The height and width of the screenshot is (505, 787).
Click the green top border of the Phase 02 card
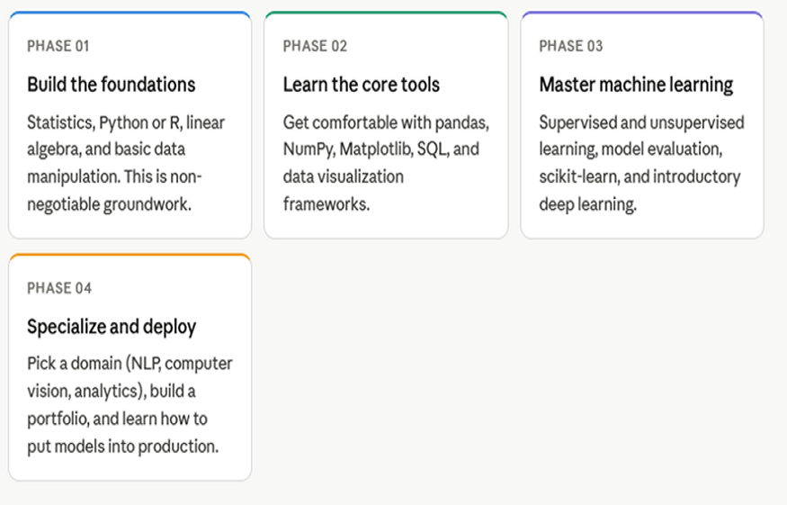click(386, 14)
